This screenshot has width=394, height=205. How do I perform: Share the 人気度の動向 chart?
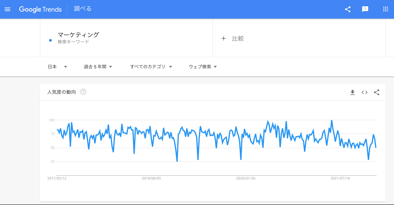tap(377, 92)
